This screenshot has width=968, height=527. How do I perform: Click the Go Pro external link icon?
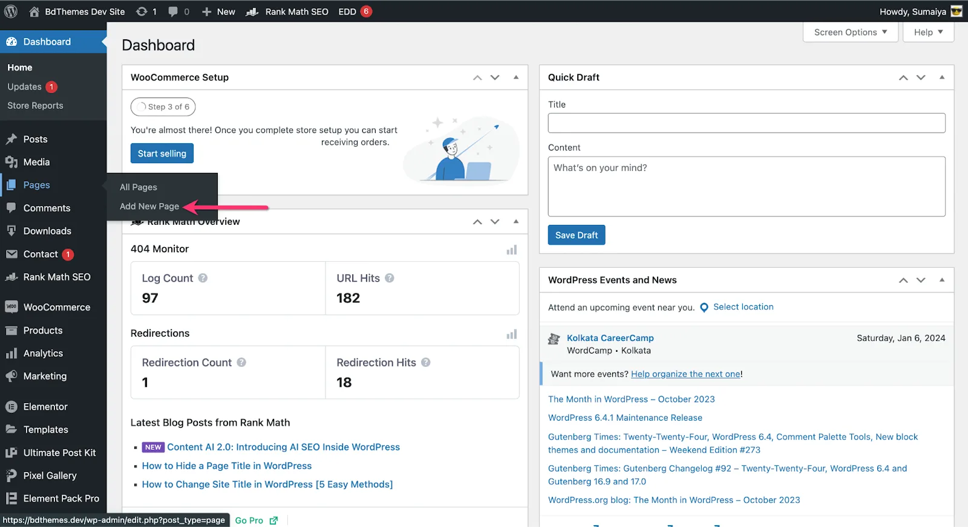click(x=273, y=520)
